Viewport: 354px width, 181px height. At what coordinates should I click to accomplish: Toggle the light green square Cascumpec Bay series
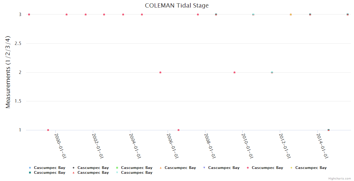pyautogui.click(x=134, y=168)
